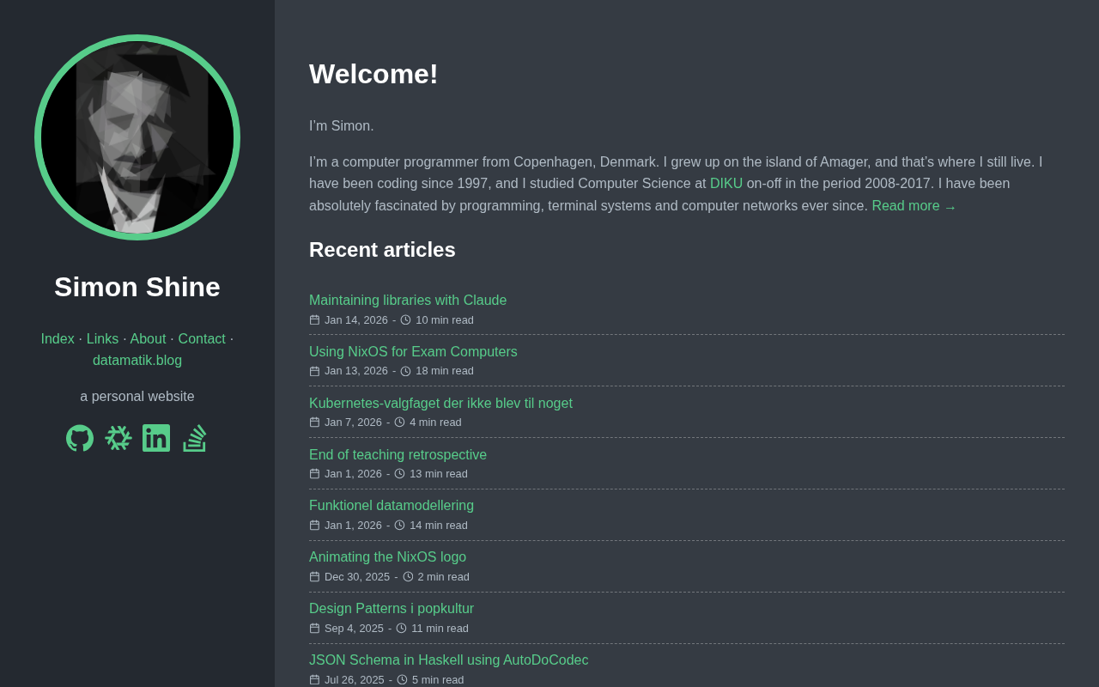Navigate to the About page
This screenshot has height=687, width=1099.
(x=148, y=338)
